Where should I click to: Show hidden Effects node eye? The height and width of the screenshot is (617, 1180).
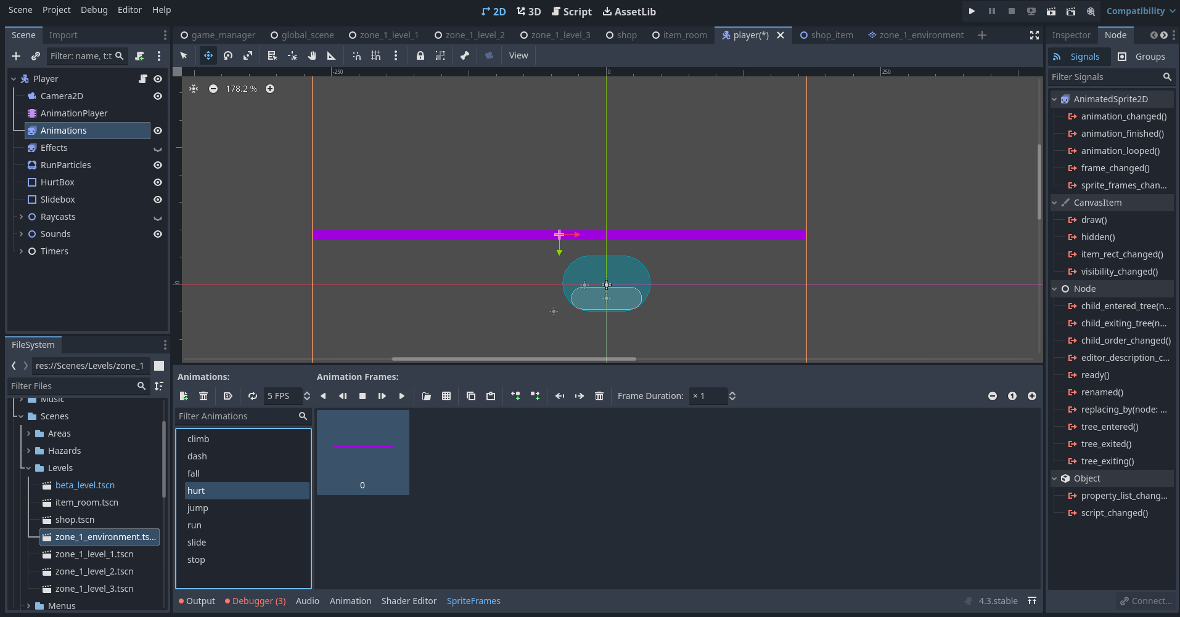(158, 148)
